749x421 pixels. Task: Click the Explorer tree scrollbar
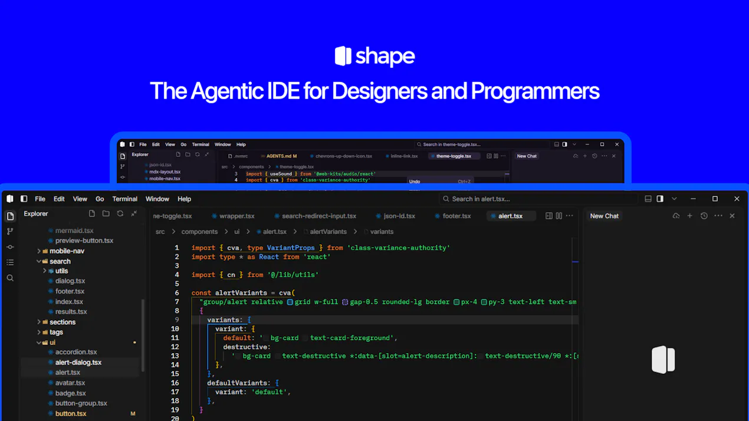142,336
